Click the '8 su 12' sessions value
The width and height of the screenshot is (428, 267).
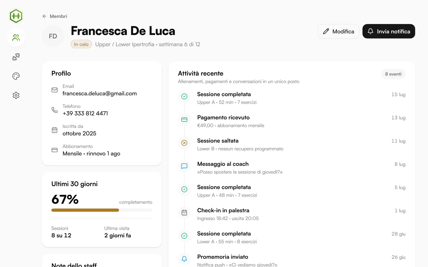click(x=61, y=235)
